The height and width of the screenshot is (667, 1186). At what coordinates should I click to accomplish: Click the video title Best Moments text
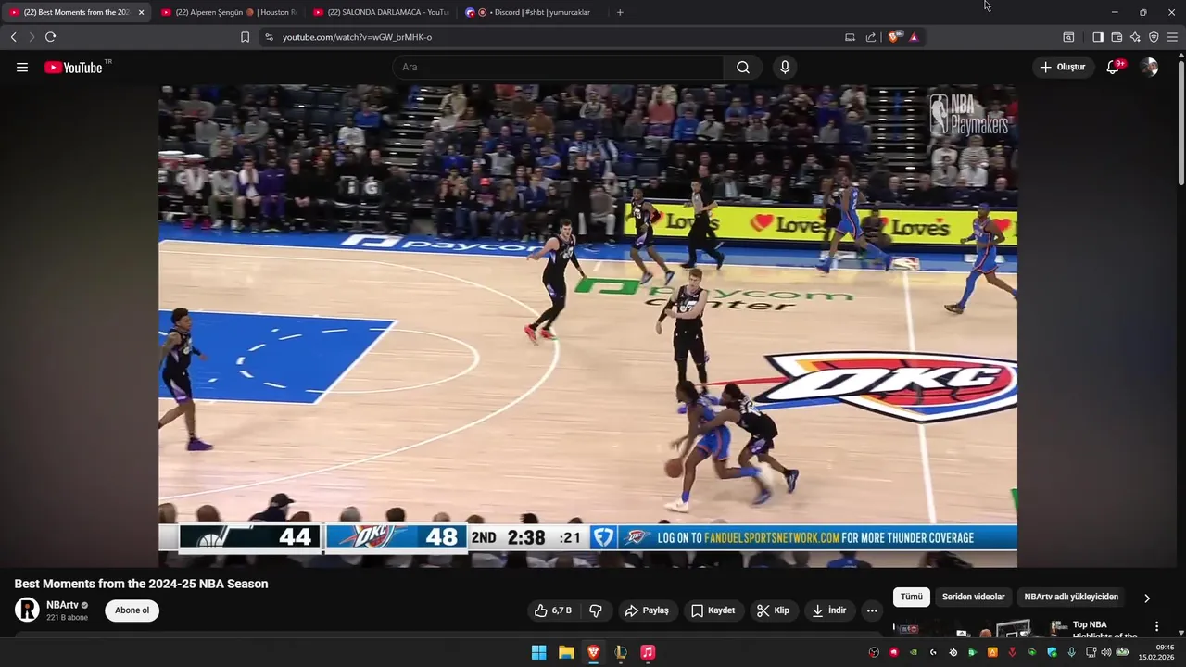coord(141,584)
